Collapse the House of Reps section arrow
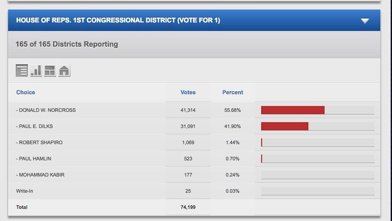392x221 pixels. pos(365,21)
